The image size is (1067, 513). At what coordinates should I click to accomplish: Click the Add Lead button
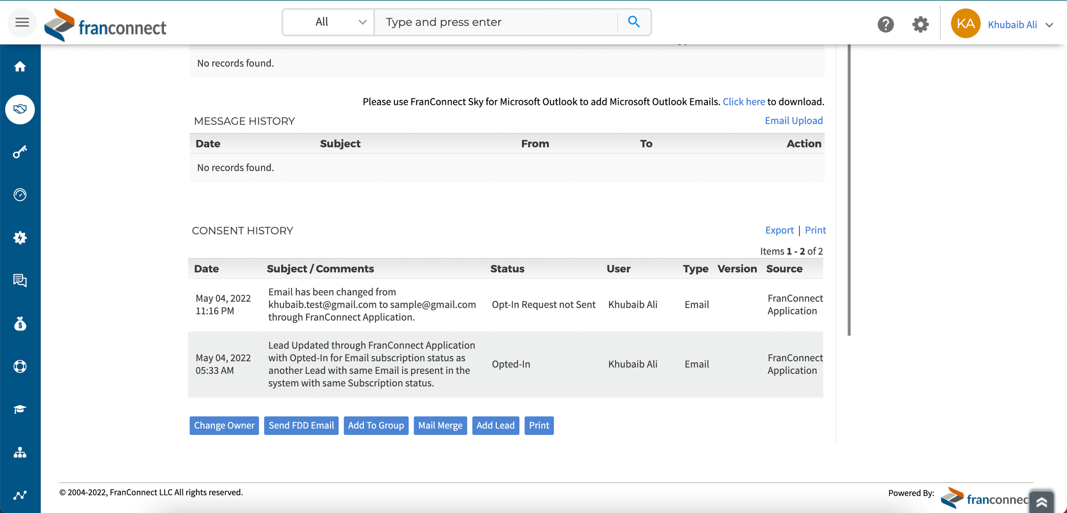click(x=496, y=425)
